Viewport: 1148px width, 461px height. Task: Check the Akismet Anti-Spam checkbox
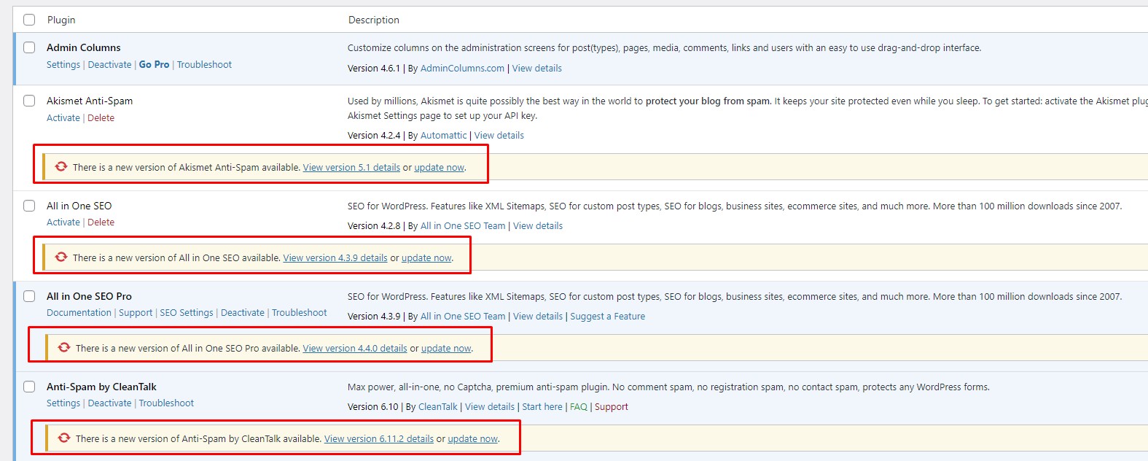pos(29,101)
